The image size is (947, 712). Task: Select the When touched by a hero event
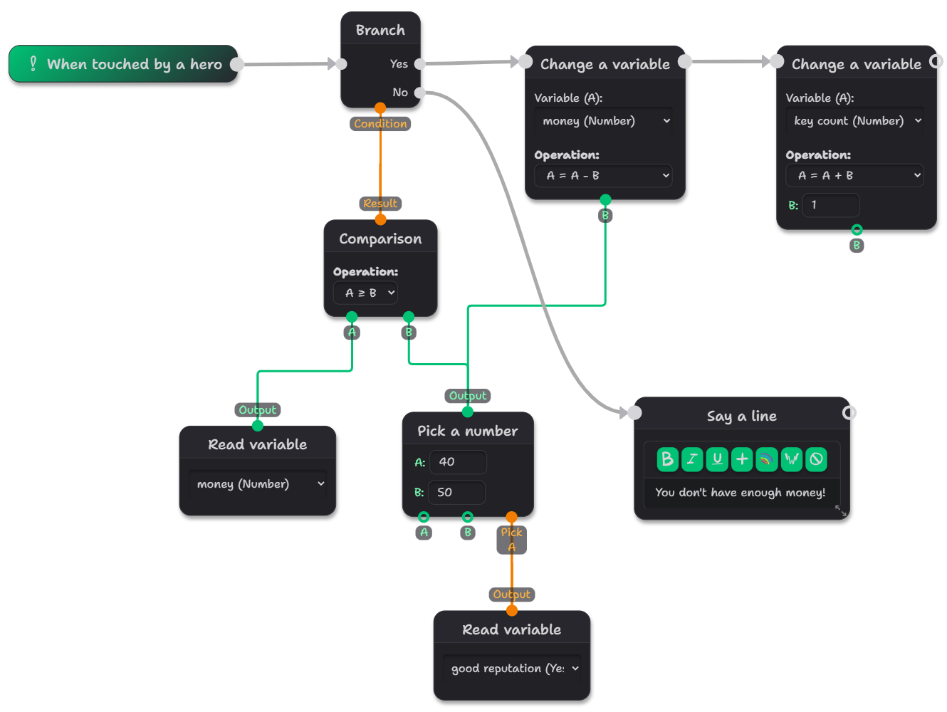point(123,64)
